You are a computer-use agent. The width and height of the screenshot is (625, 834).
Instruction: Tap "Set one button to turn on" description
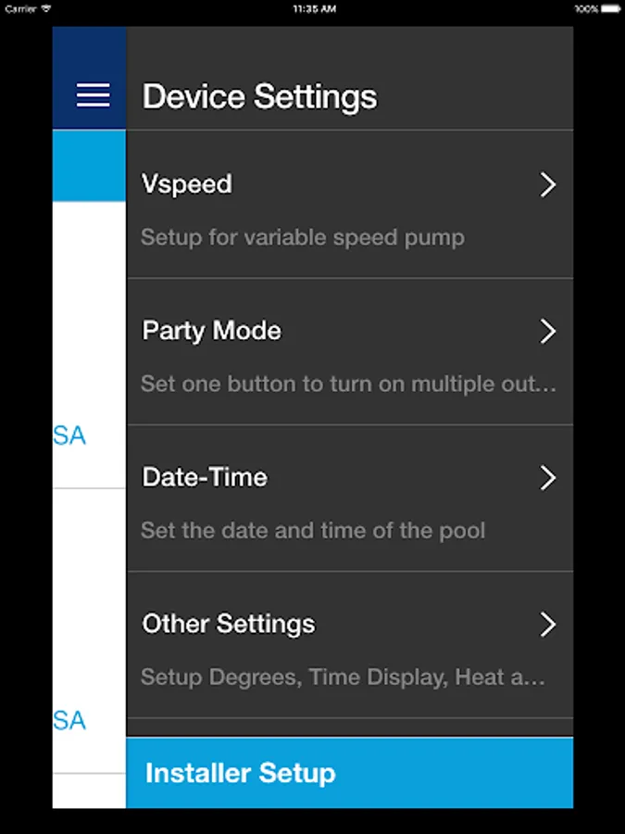pyautogui.click(x=349, y=384)
